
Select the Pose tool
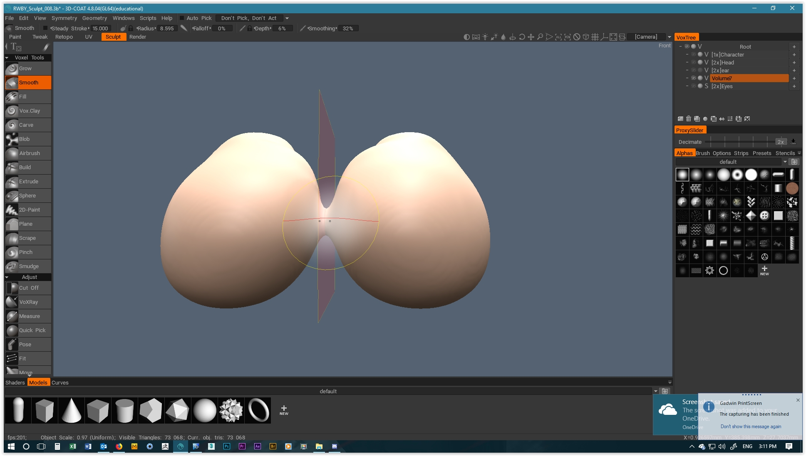click(28, 345)
